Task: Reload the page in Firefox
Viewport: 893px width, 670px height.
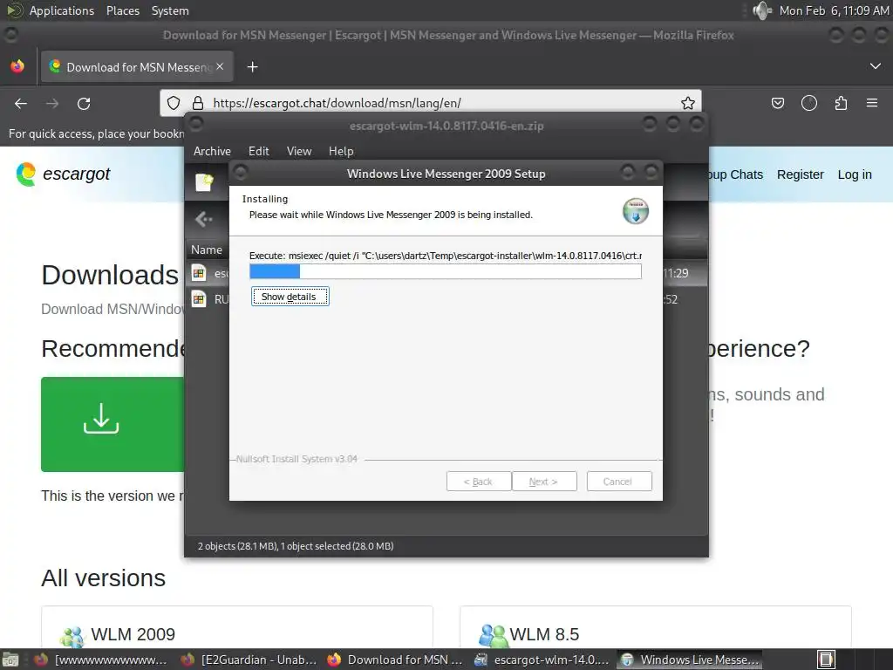Action: [84, 104]
